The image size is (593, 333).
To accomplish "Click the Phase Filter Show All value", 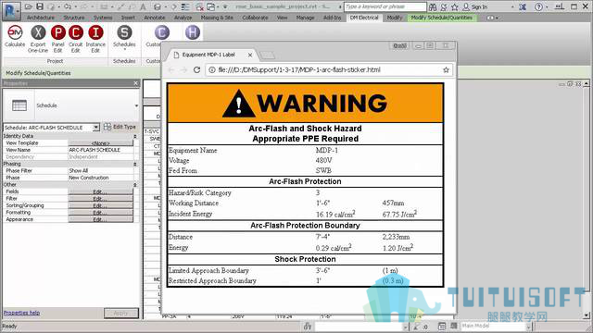I will point(101,170).
